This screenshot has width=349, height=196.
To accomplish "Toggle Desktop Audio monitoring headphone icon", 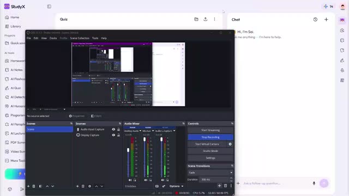I will click(135, 180).
